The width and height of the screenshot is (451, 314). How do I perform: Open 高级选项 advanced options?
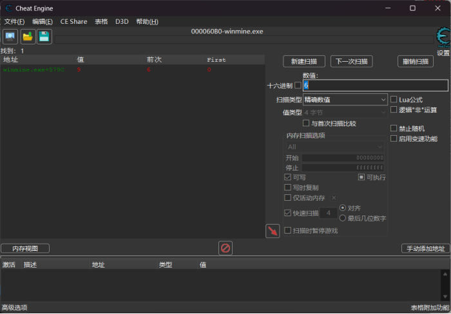click(14, 308)
